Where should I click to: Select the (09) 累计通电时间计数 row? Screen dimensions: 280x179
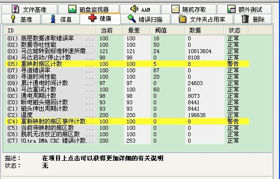pos(128,83)
